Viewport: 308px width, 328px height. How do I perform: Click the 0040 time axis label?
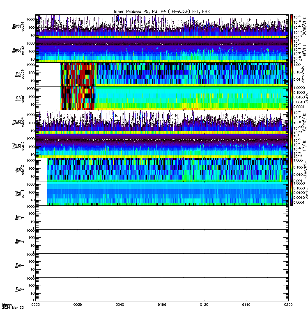tap(120, 305)
